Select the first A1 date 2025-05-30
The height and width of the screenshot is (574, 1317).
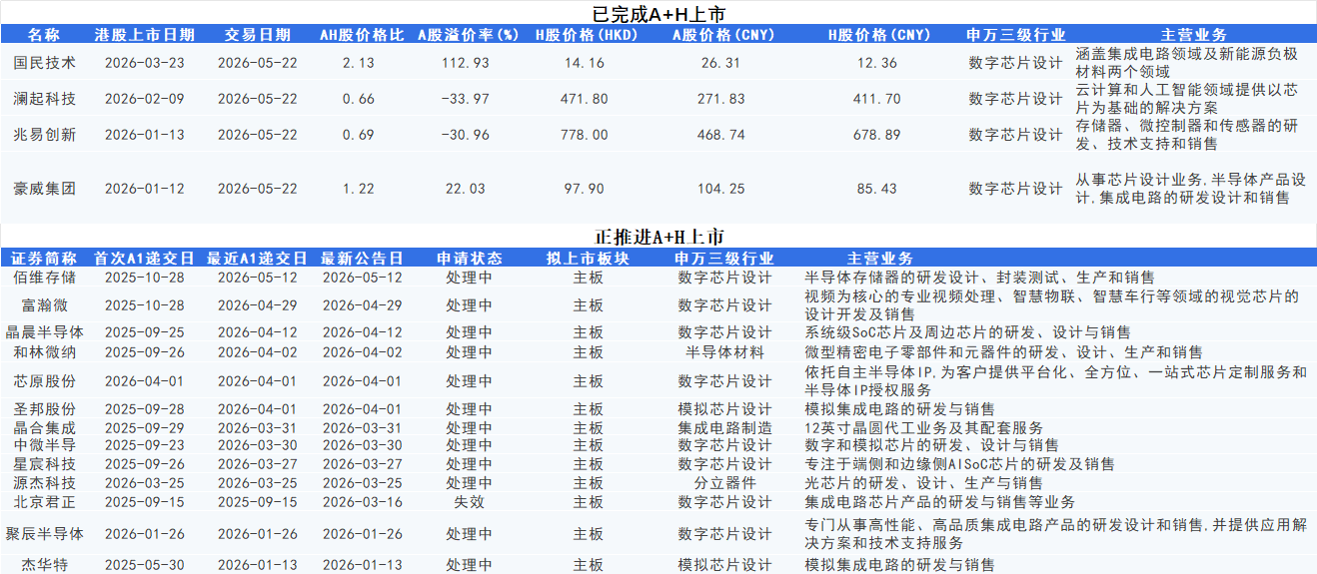pos(145,565)
